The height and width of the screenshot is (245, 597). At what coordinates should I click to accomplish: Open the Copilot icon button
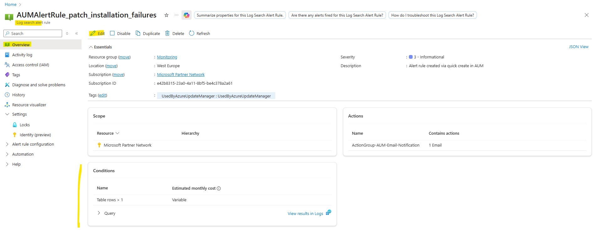pyautogui.click(x=187, y=15)
